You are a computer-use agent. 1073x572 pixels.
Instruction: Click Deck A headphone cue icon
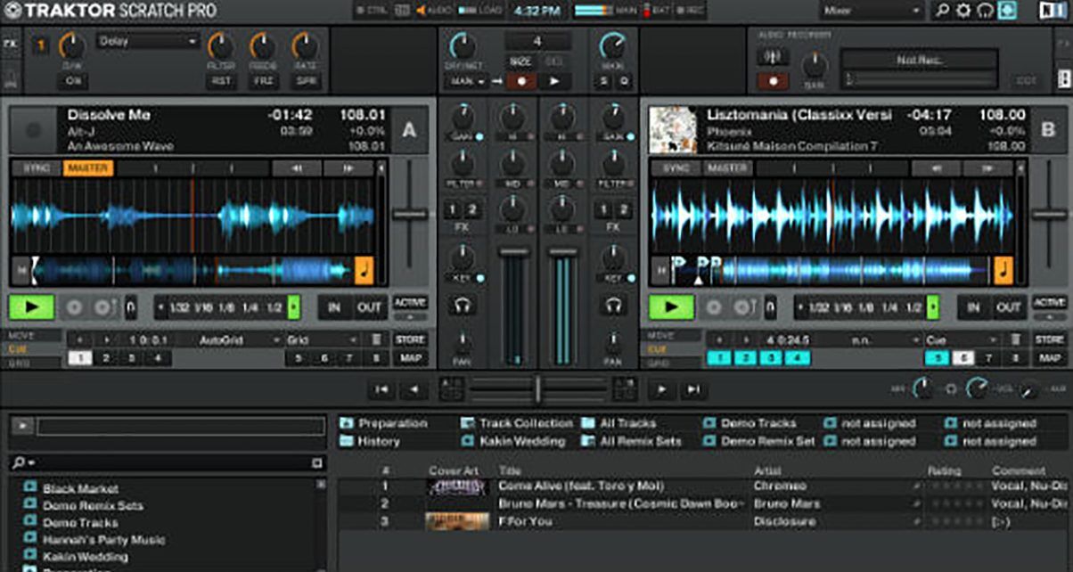pos(462,306)
